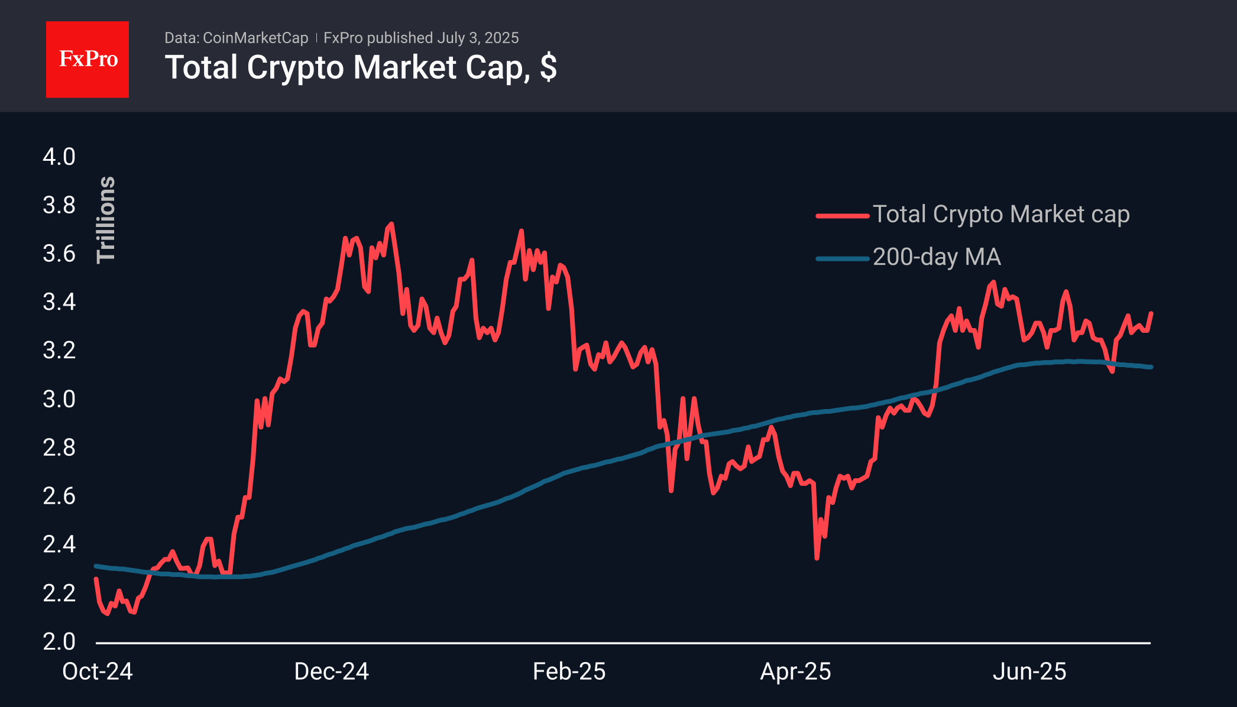The width and height of the screenshot is (1237, 707).
Task: Click the 3.0 y-axis value
Action: 59,399
